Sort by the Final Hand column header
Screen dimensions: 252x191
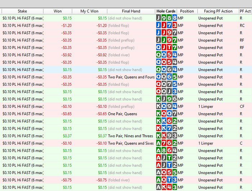click(x=131, y=11)
